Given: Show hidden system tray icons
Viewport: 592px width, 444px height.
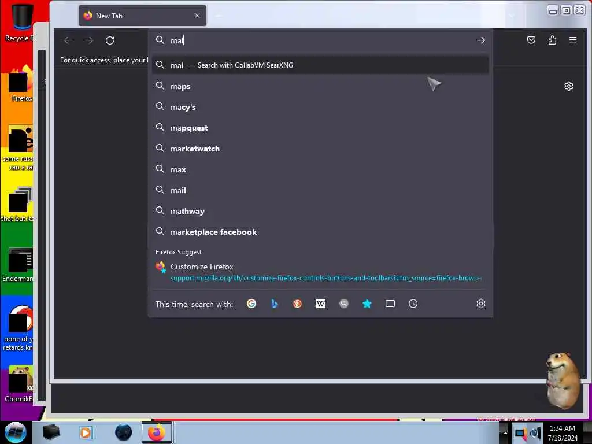Looking at the screenshot, I should 505,433.
